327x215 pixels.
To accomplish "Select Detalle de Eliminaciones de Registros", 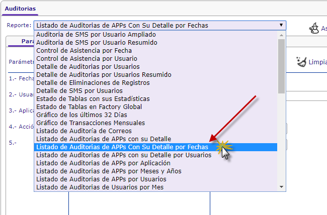I will pos(155,83).
